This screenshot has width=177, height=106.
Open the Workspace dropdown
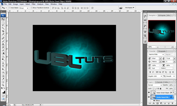[130, 8]
